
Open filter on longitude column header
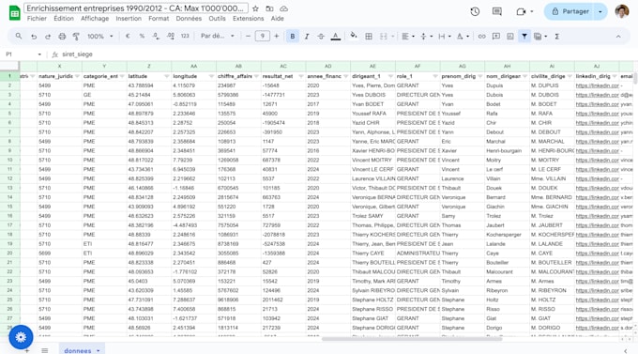pos(211,76)
